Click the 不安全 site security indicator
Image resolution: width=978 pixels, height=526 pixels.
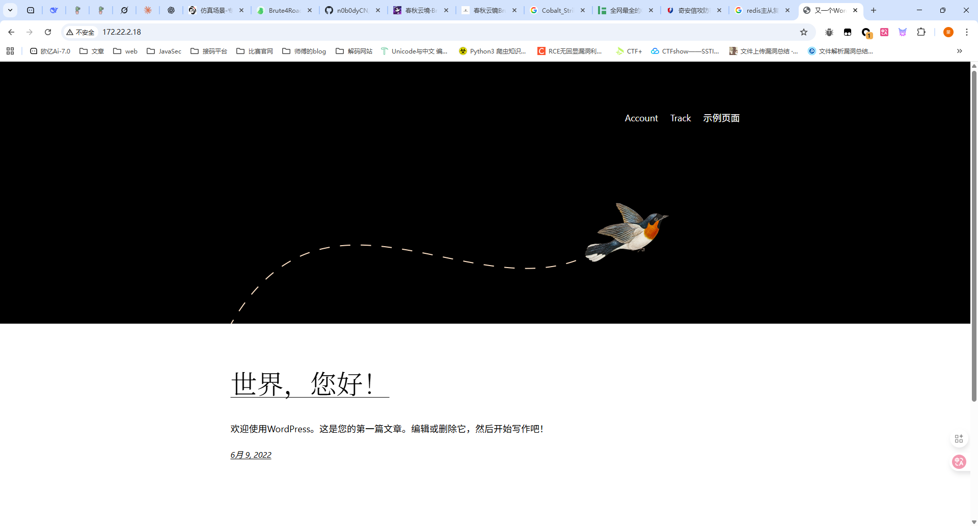tap(79, 32)
